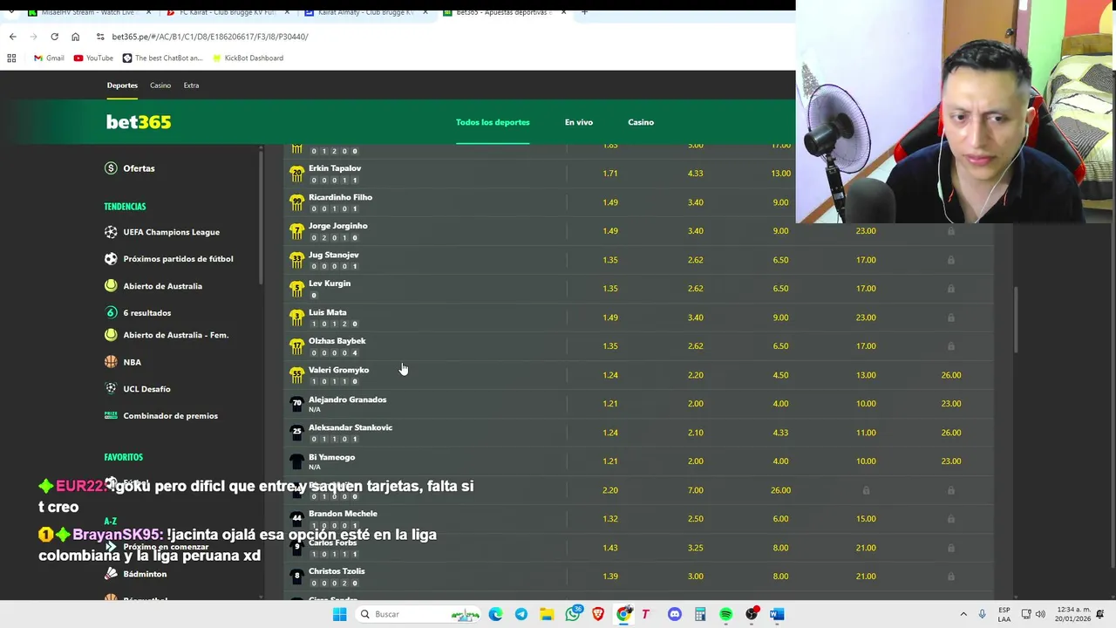Go back with the browser back arrow
1116x628 pixels.
tap(12, 37)
